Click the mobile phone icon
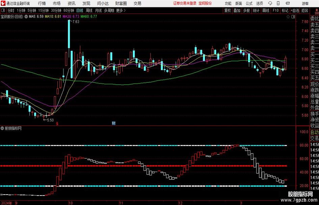Viewport: 319px width, 205px height. 278,3
